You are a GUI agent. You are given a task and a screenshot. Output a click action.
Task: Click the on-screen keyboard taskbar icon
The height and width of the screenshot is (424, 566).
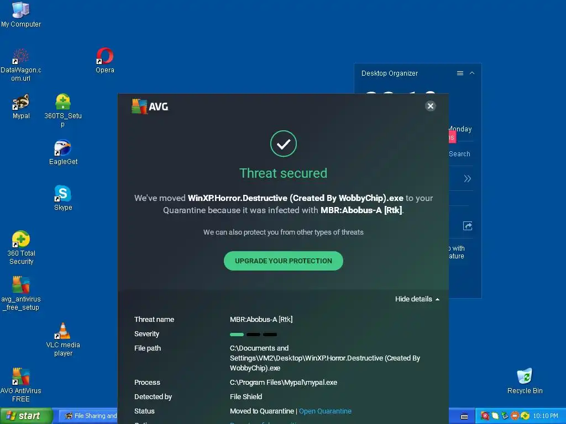[x=464, y=416]
